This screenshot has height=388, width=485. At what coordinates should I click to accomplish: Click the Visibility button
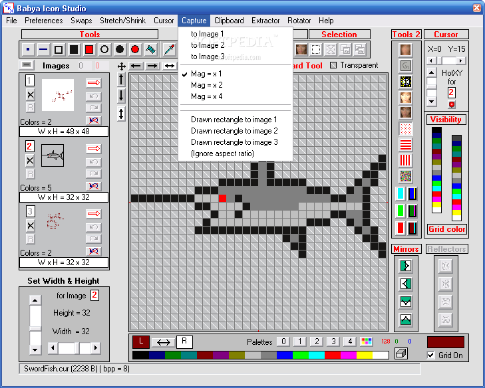point(446,120)
